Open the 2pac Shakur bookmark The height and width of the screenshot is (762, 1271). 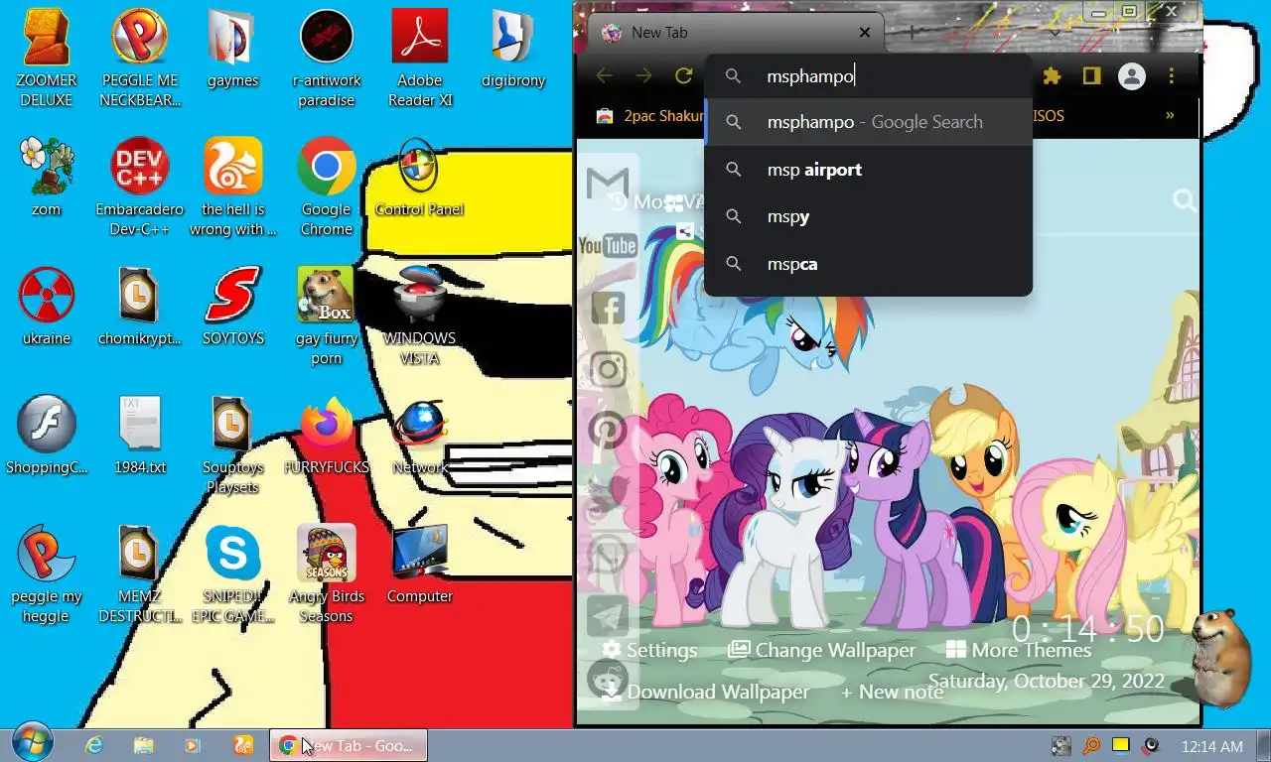[650, 116]
